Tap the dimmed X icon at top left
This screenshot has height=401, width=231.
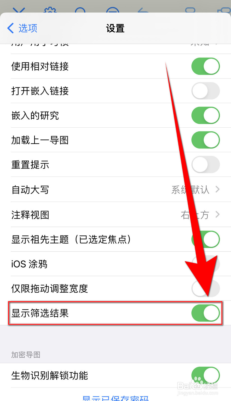coord(19,10)
